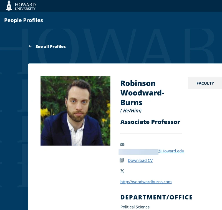The width and height of the screenshot is (222, 210).
Task: Open the X (Twitter) icon
Action: (x=122, y=171)
